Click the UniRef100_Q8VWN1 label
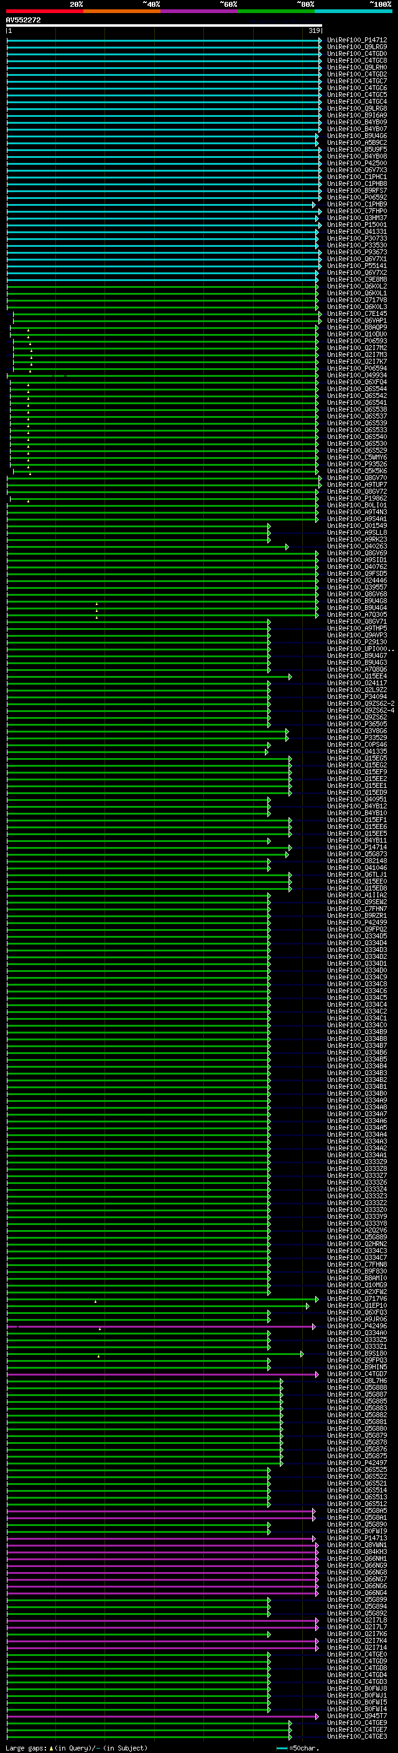Viewport: 398px width, 1753px height. pos(357,1545)
